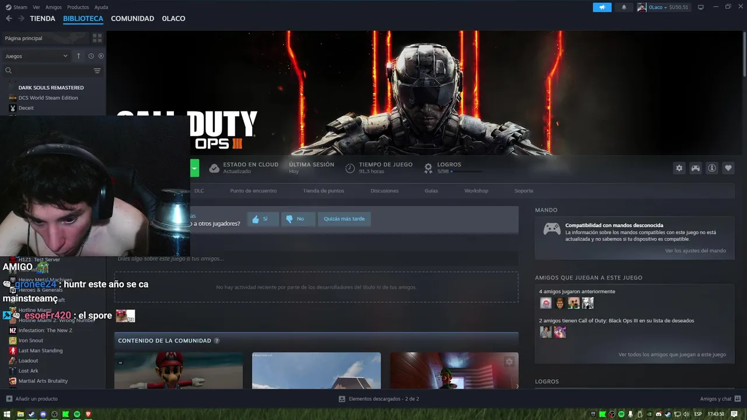
Task: Select Loadout in game list
Action: pyautogui.click(x=28, y=360)
